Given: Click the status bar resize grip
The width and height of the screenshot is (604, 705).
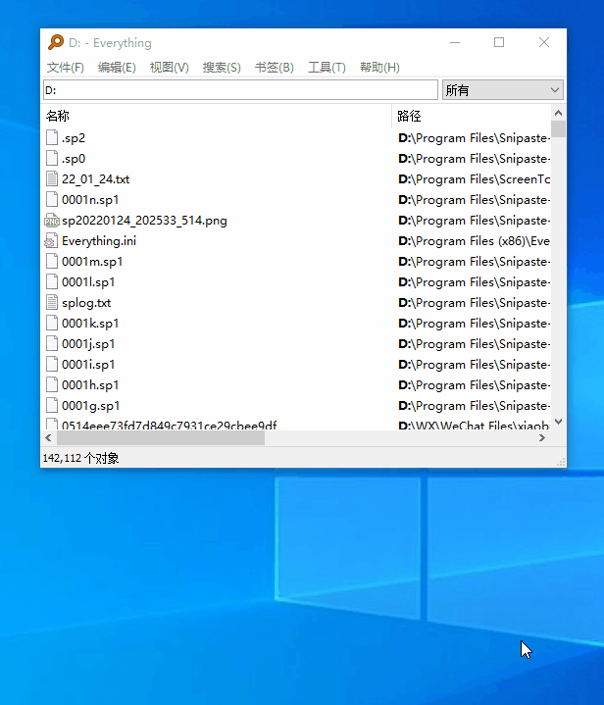Looking at the screenshot, I should tap(561, 462).
